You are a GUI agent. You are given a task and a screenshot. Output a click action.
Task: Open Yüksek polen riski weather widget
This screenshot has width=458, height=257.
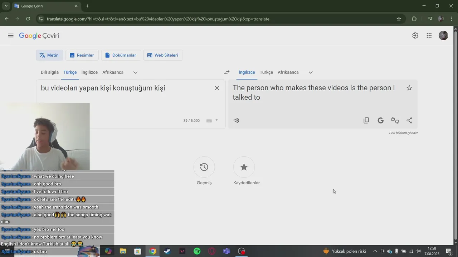click(x=345, y=251)
